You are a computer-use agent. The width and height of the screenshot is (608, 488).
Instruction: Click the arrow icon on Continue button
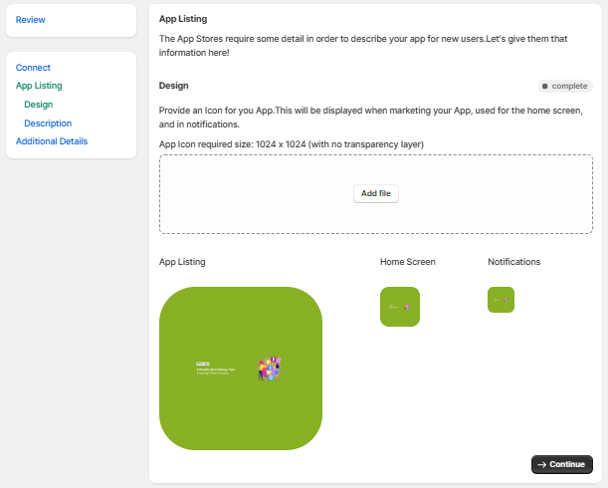click(x=541, y=465)
